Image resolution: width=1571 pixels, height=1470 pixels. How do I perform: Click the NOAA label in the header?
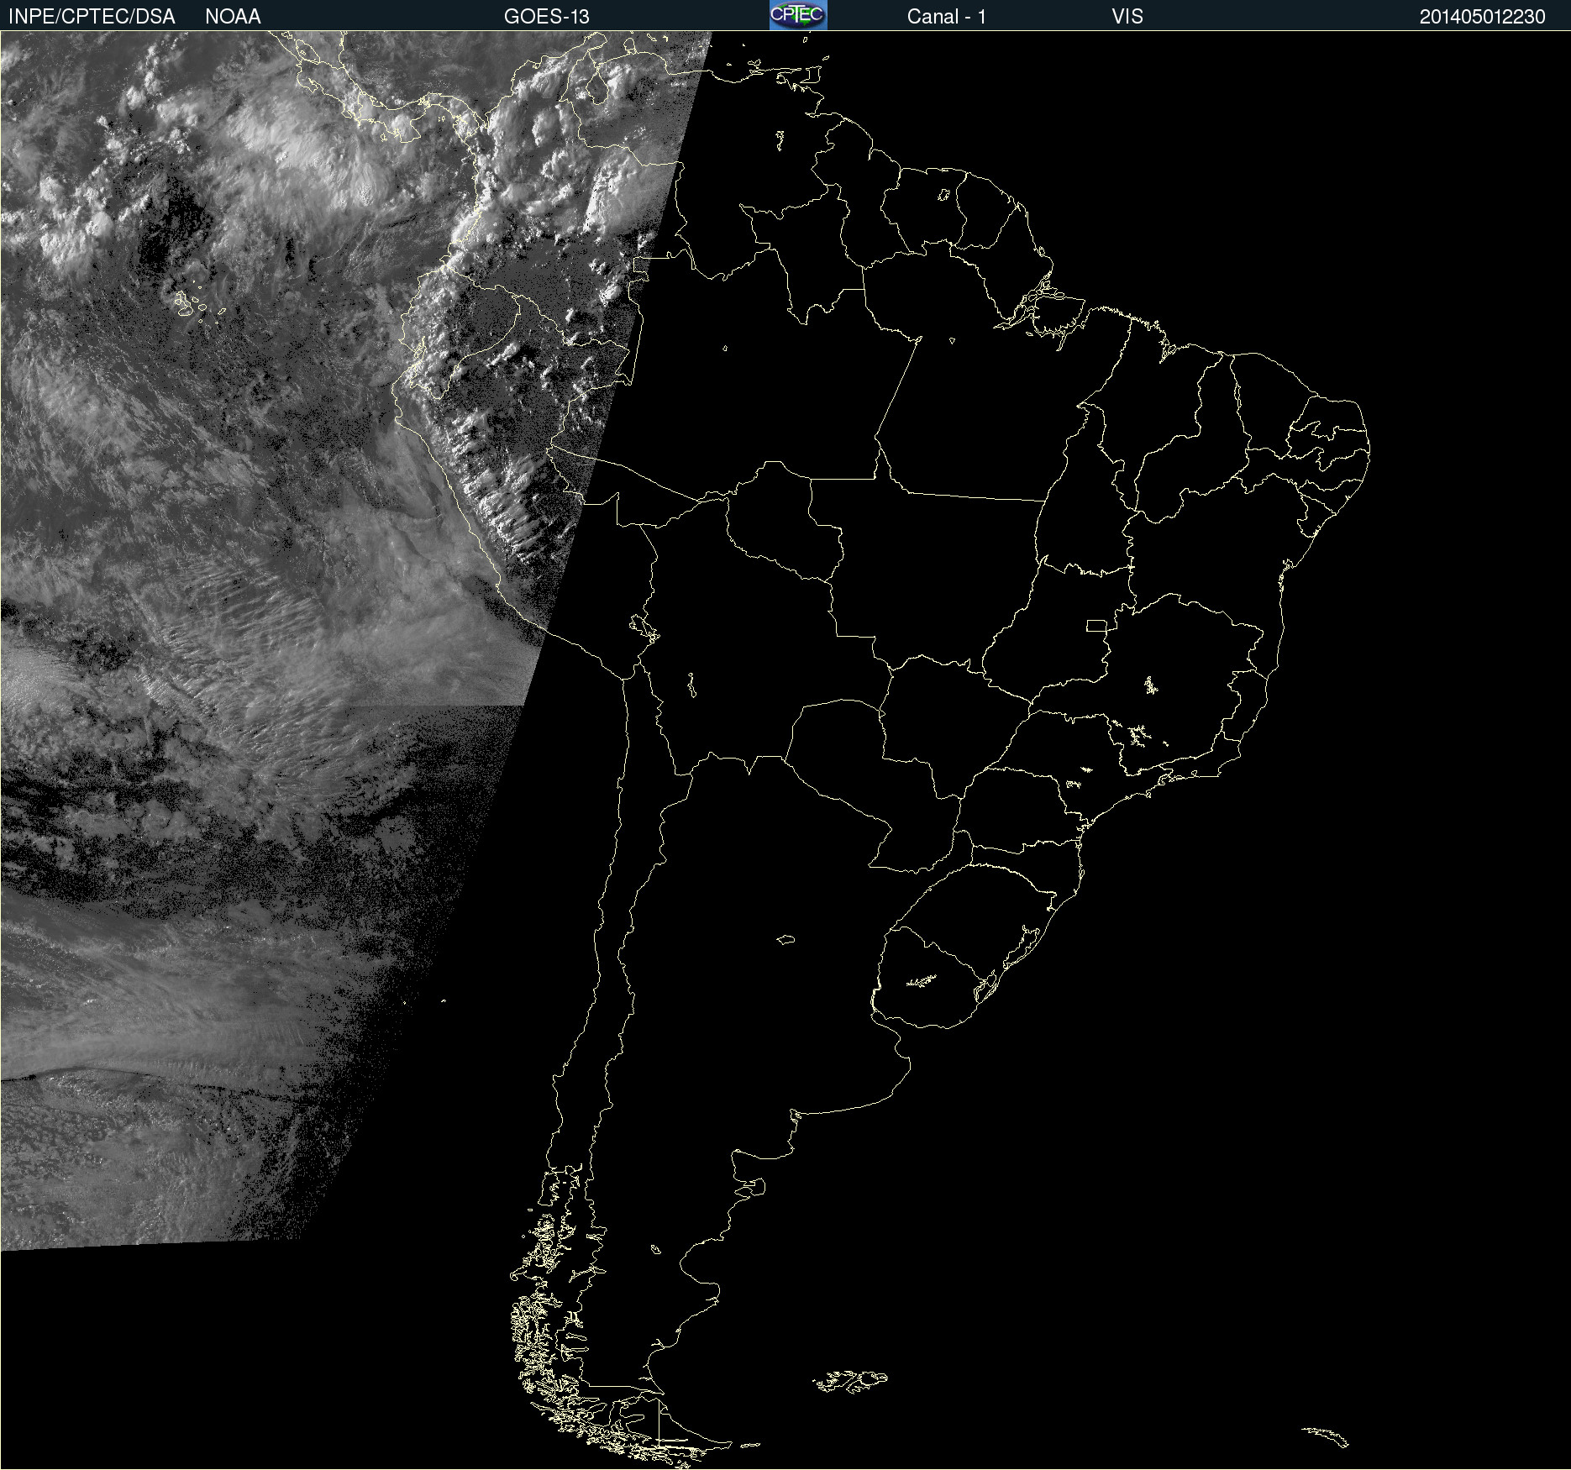(233, 17)
